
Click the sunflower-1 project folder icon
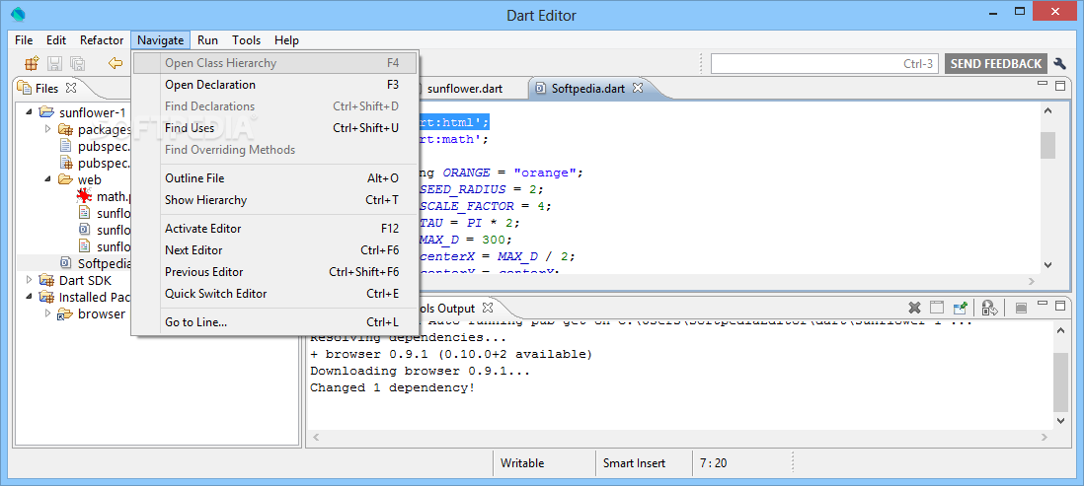coord(46,111)
